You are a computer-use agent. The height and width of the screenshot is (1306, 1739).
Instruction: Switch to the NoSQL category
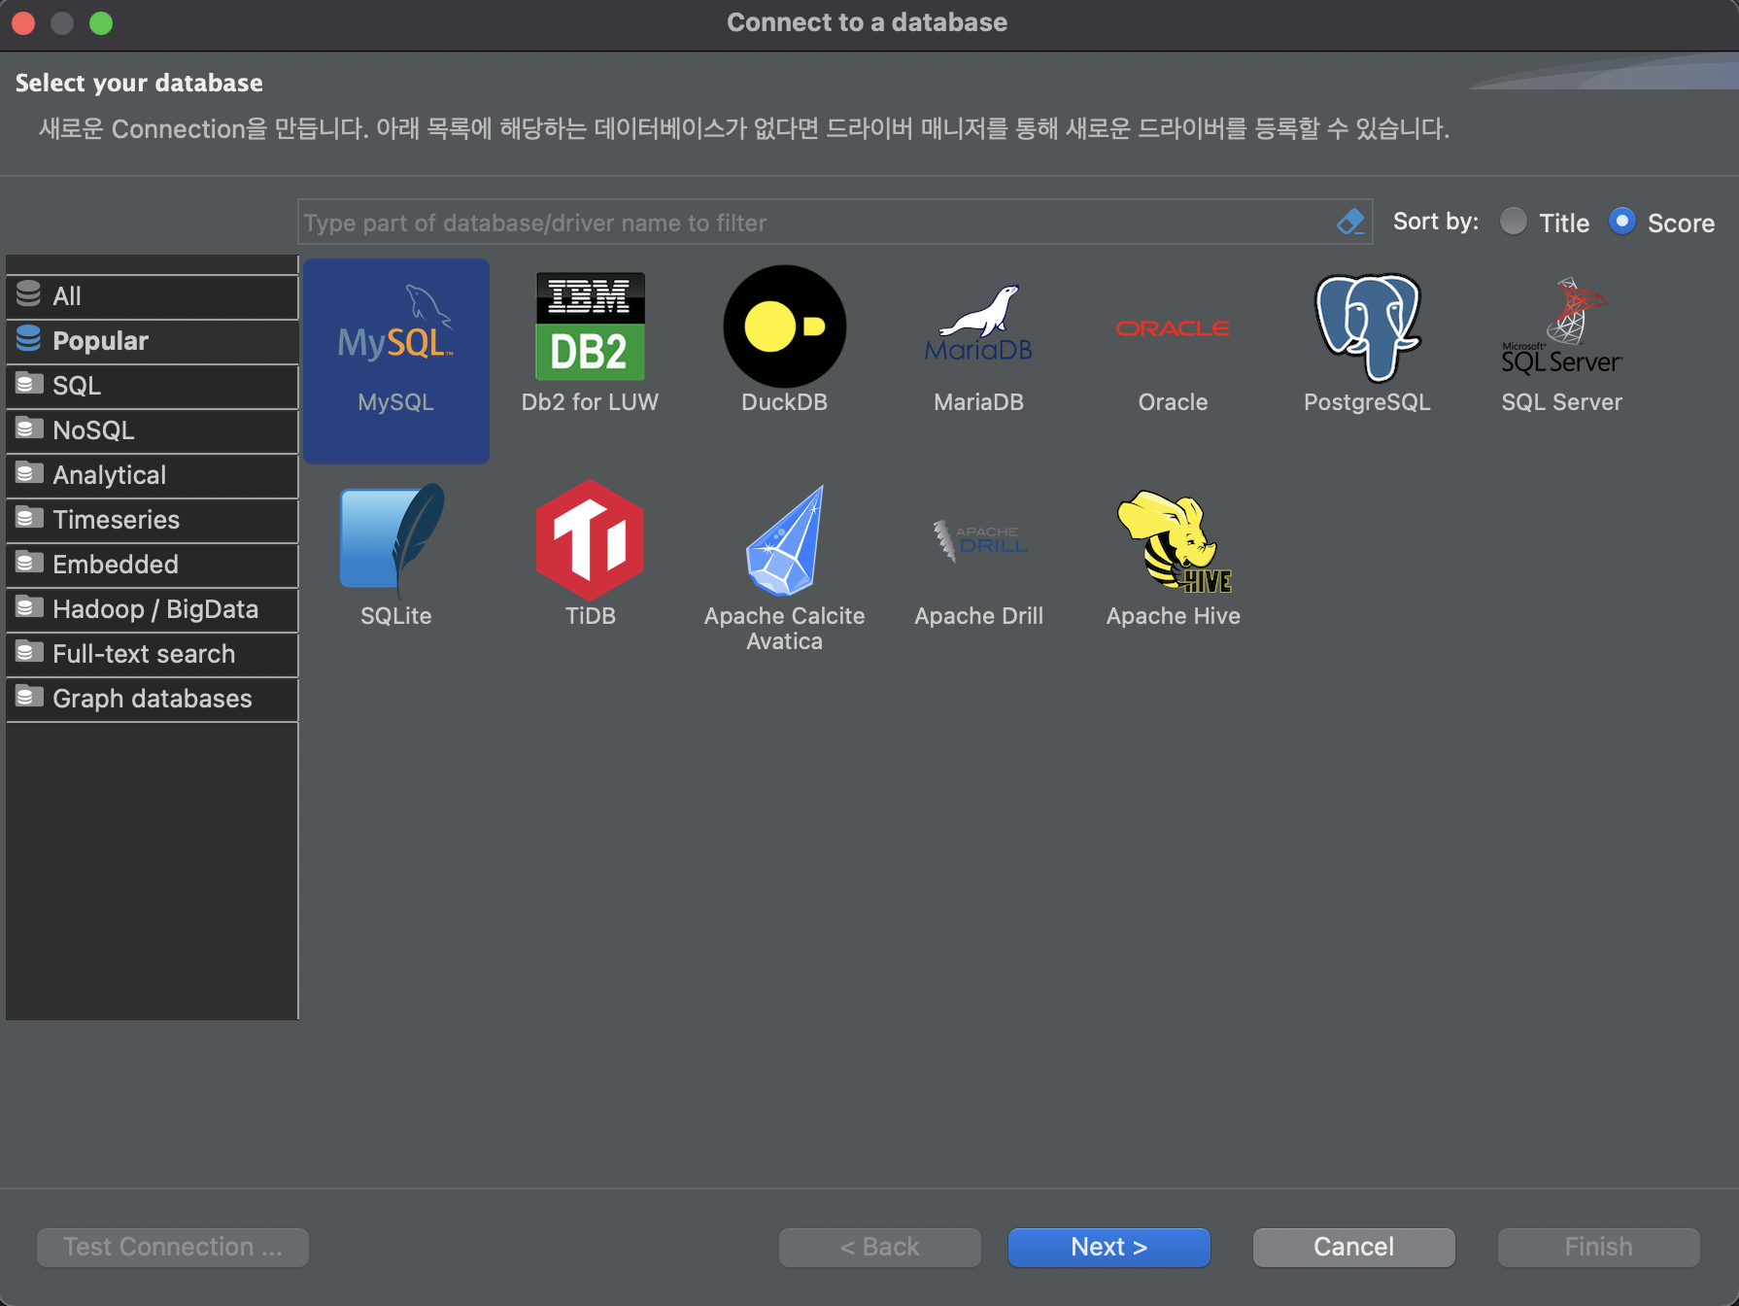[152, 430]
